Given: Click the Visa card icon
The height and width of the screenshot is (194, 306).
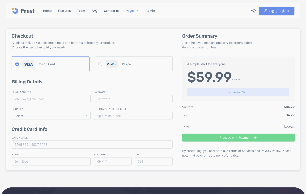Looking at the screenshot, I should (28, 64).
